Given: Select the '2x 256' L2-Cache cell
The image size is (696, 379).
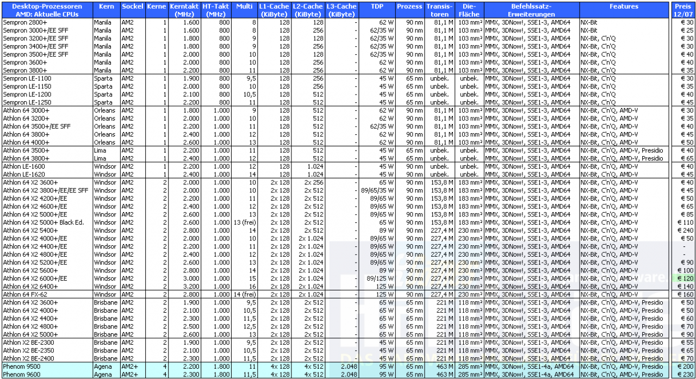Looking at the screenshot, I should coord(314,183).
